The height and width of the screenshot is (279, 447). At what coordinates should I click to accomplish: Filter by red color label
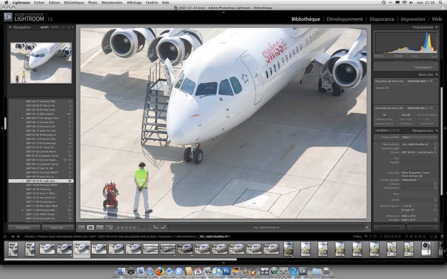[406, 237]
